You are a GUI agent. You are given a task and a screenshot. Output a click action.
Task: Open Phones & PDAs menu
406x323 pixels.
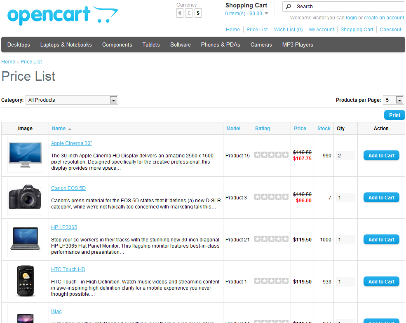(x=221, y=45)
